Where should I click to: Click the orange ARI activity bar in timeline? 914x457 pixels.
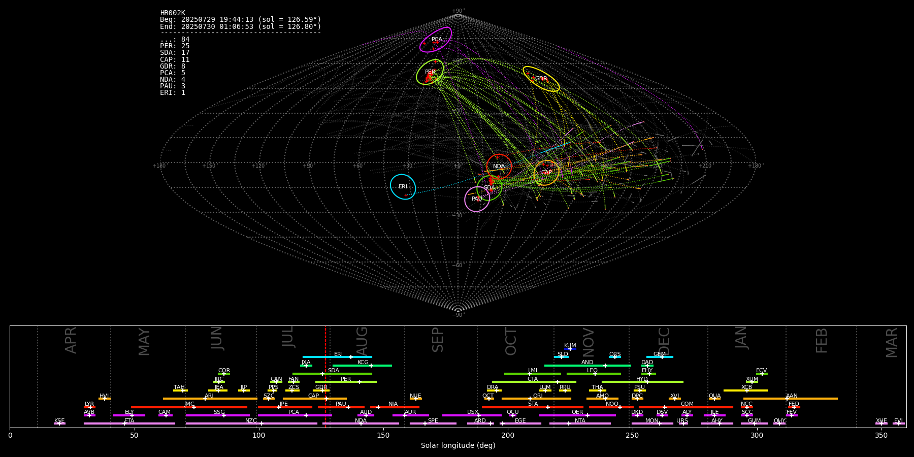[210, 399]
